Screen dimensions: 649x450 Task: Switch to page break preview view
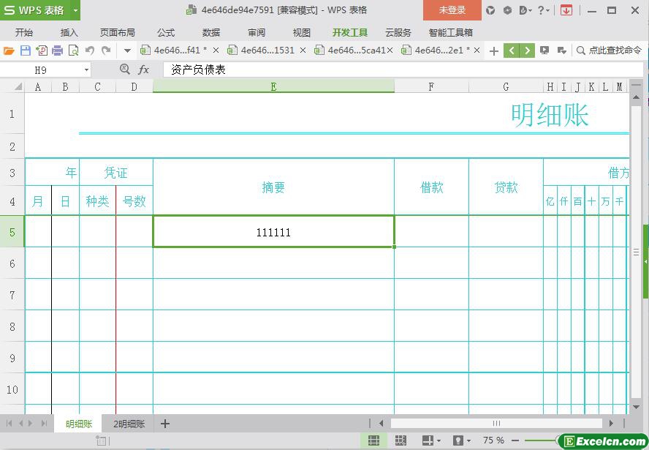tap(401, 440)
